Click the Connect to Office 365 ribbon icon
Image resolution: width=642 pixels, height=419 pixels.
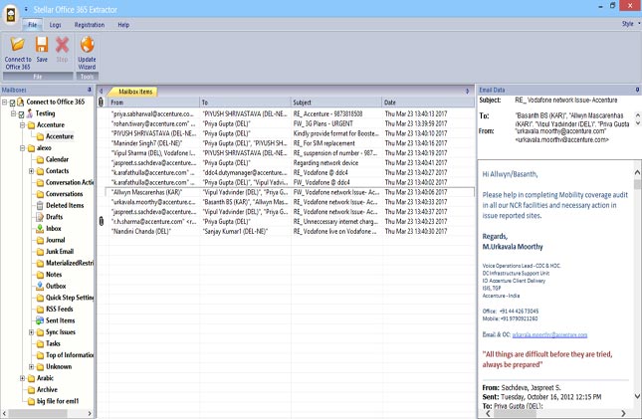(x=18, y=44)
